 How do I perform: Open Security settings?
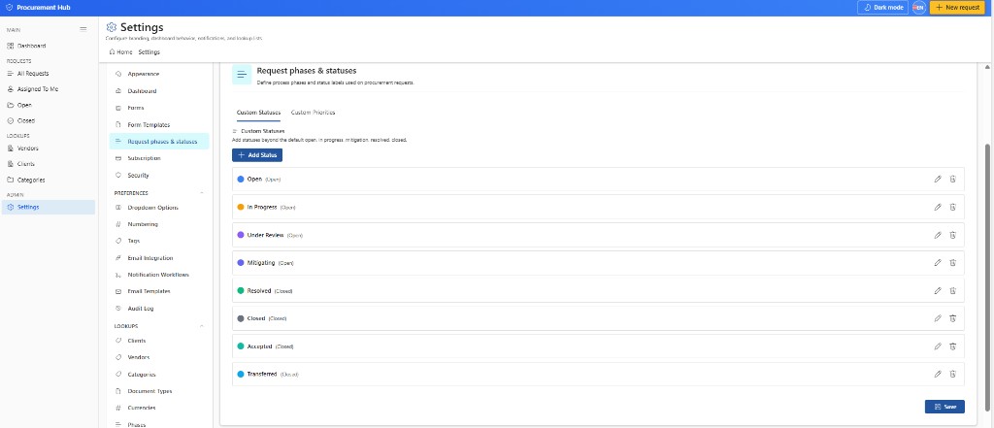point(159,175)
